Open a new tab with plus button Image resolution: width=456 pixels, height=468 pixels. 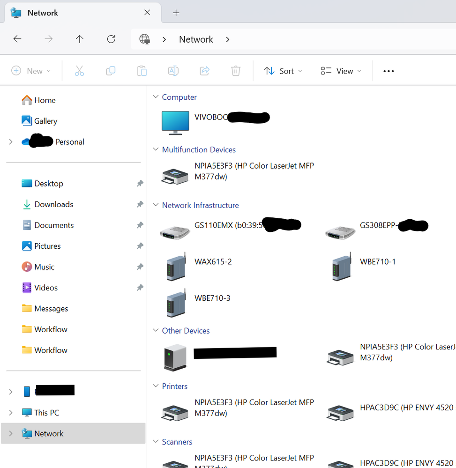(x=176, y=13)
